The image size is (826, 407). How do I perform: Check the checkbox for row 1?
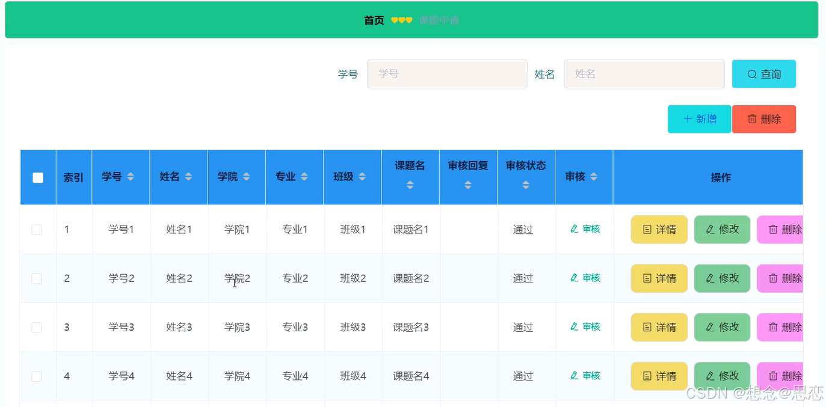[37, 230]
